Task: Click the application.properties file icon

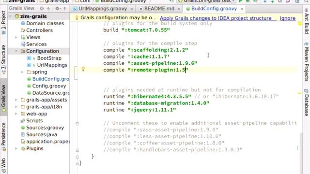Action: [23, 142]
